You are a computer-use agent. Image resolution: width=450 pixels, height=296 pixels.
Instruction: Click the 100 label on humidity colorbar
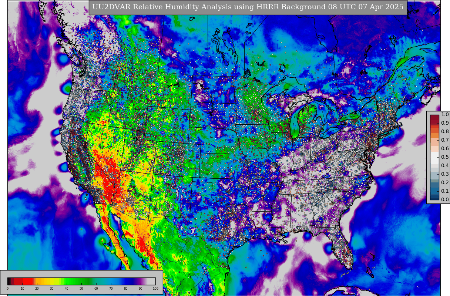tap(155, 288)
